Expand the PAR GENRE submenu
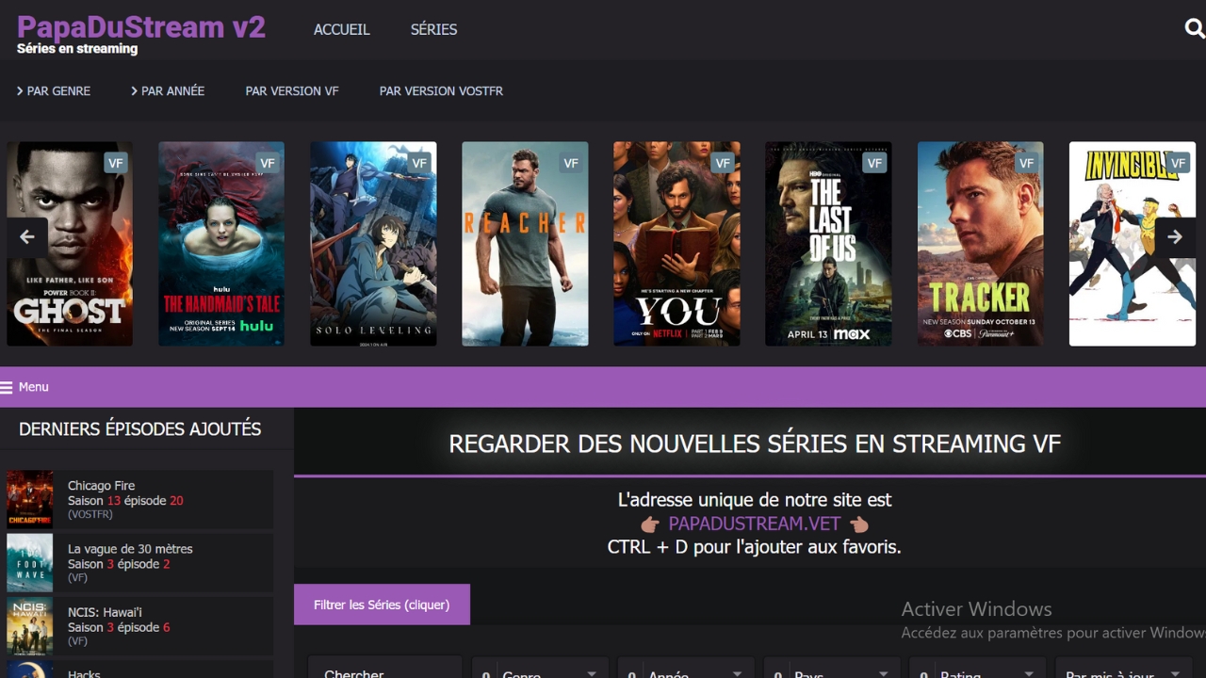Viewport: 1206px width, 678px height. click(54, 91)
